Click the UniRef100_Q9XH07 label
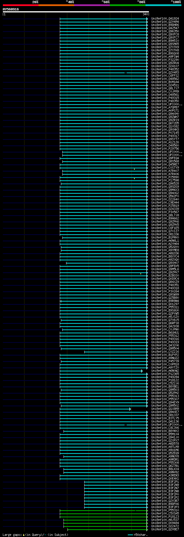The height and width of the screenshot is (537, 184). click(165, 263)
